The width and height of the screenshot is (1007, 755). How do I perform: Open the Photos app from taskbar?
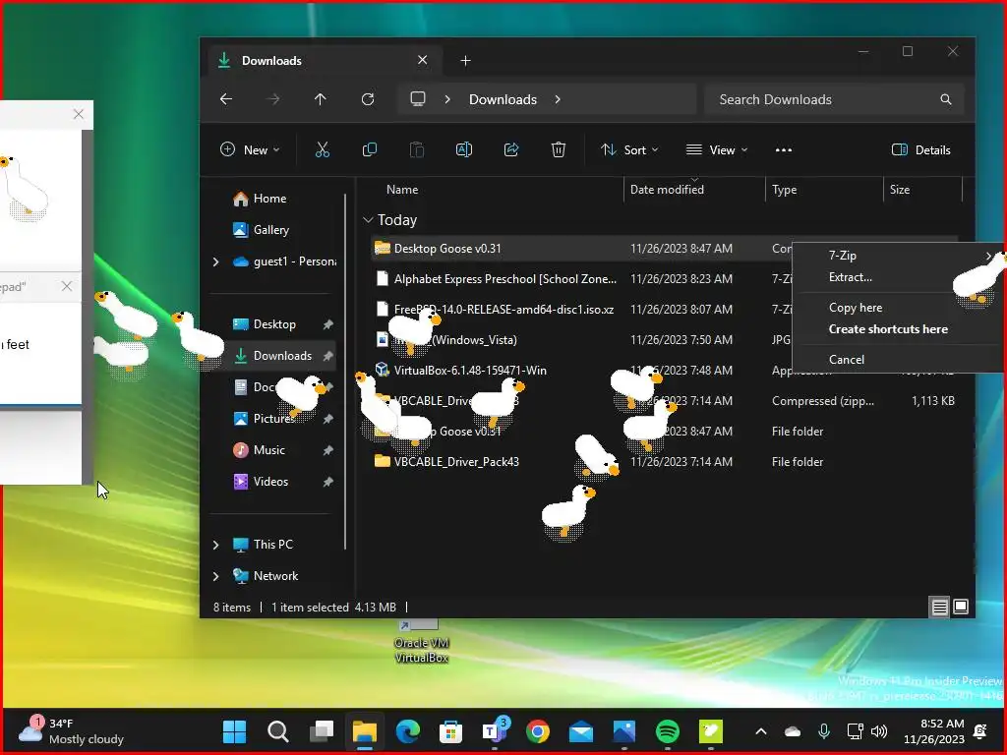click(624, 731)
